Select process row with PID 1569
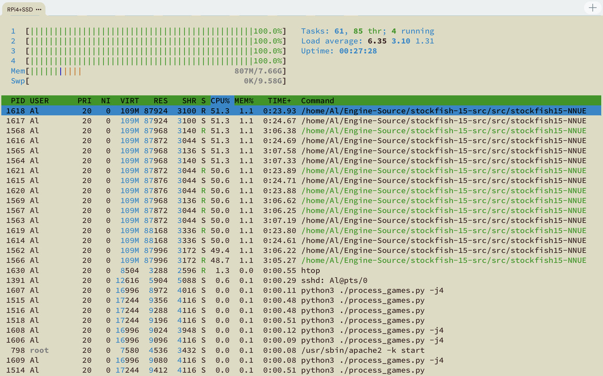 [301, 200]
